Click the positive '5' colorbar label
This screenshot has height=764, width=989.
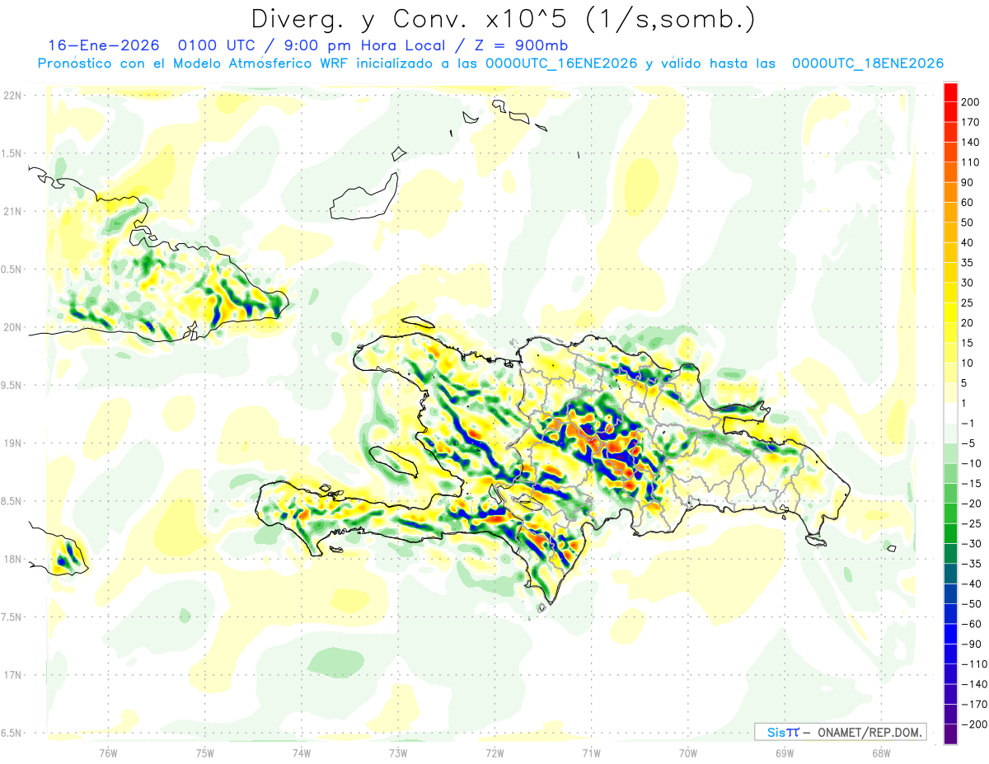[x=965, y=383]
